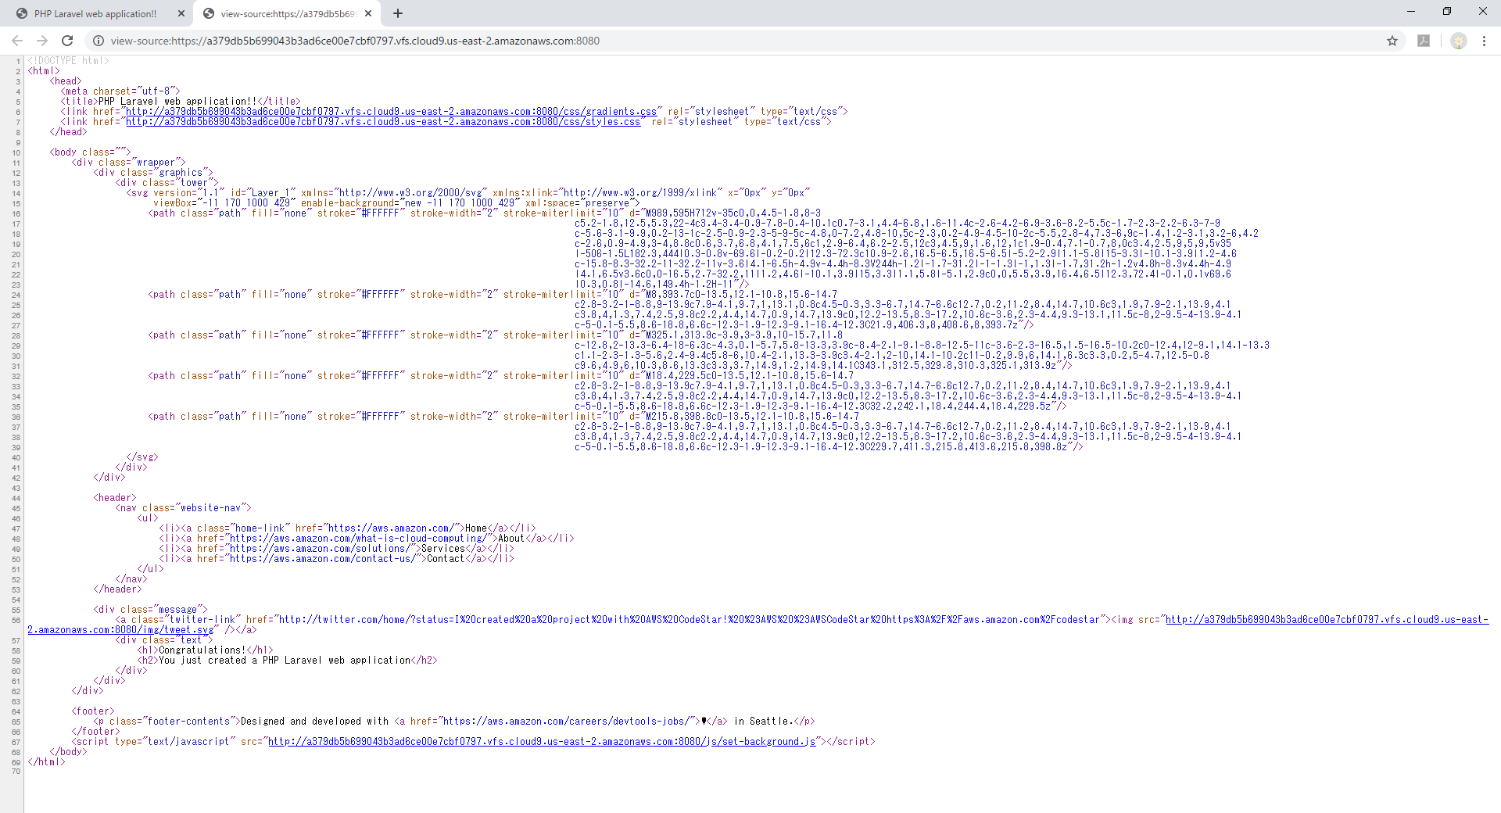Click the 'website-nav' class value

point(211,508)
